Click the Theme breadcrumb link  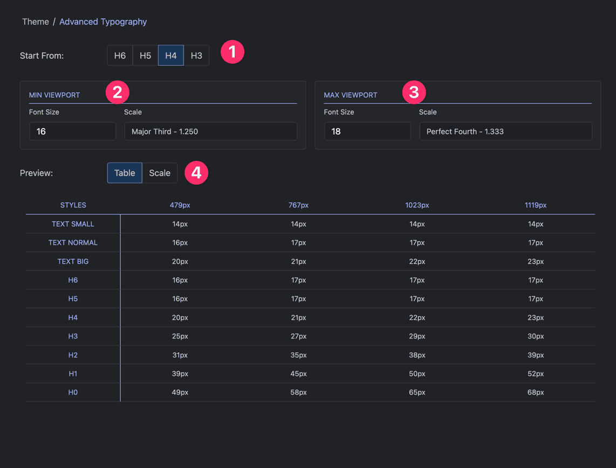click(35, 22)
